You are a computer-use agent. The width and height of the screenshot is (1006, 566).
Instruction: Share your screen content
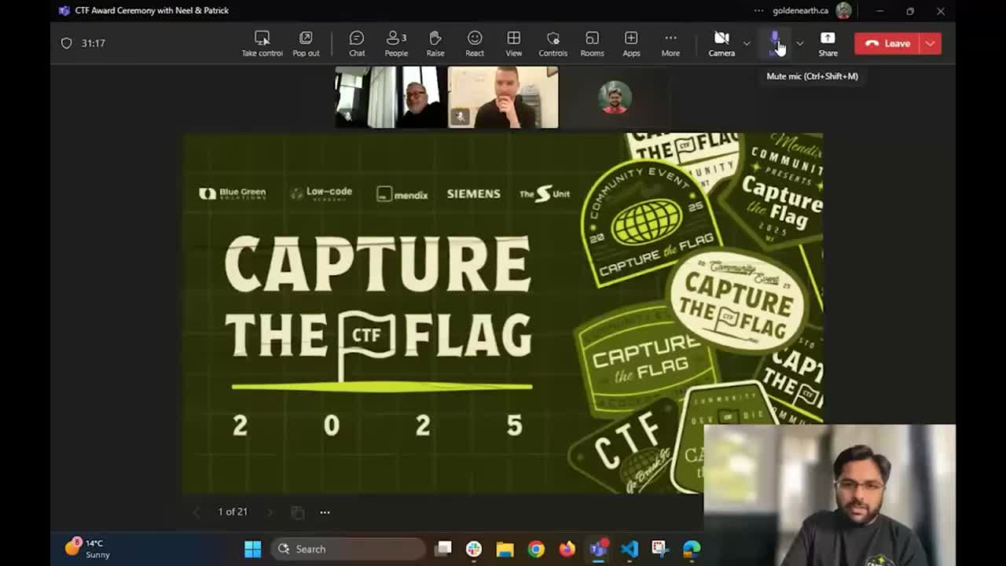[x=828, y=43]
